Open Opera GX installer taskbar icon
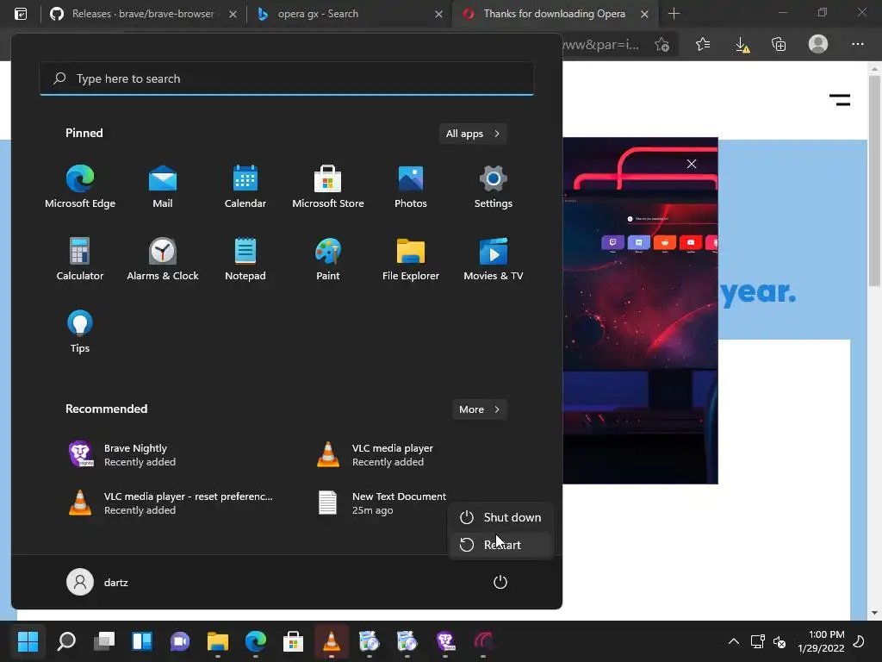This screenshot has width=882, height=662. point(483,640)
